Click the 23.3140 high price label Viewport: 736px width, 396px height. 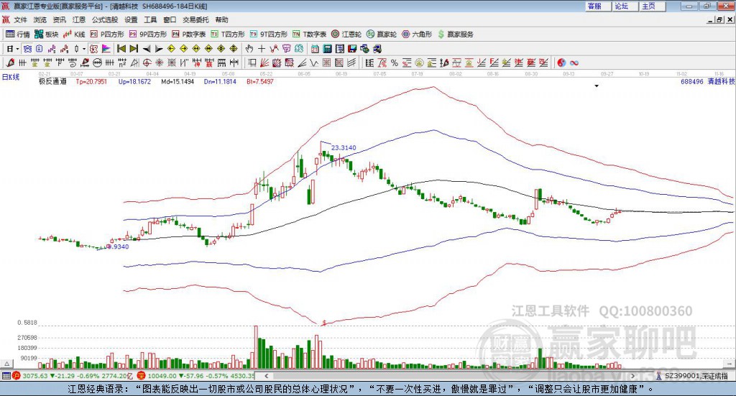pyautogui.click(x=344, y=147)
